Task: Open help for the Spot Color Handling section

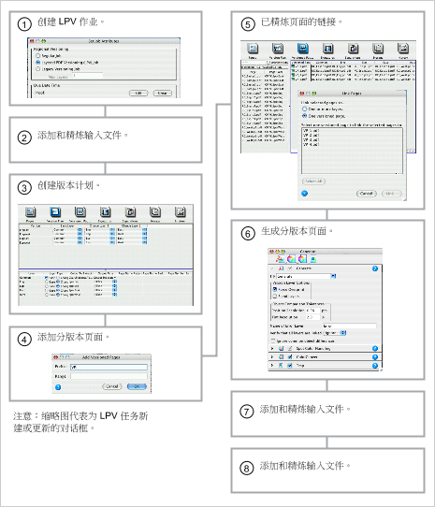Action: point(375,348)
